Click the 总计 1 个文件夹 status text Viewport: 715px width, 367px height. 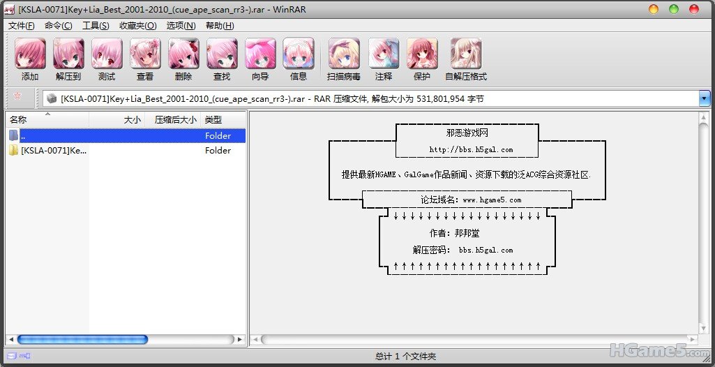[x=405, y=356]
